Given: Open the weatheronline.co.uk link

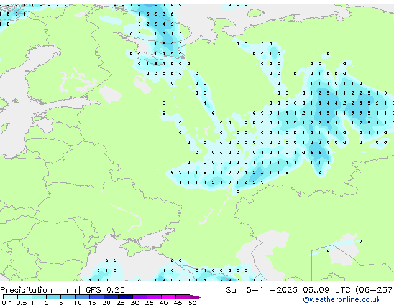Looking at the screenshot, I should pyautogui.click(x=342, y=300).
